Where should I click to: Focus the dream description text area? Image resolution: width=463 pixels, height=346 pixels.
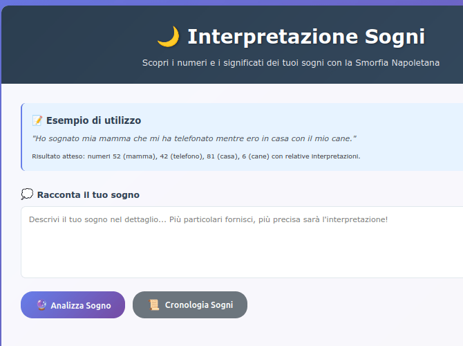click(242, 242)
